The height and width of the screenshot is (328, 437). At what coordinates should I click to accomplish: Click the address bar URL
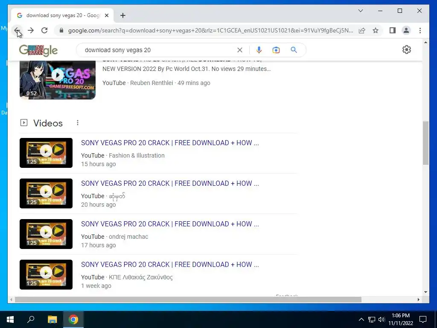(x=210, y=30)
